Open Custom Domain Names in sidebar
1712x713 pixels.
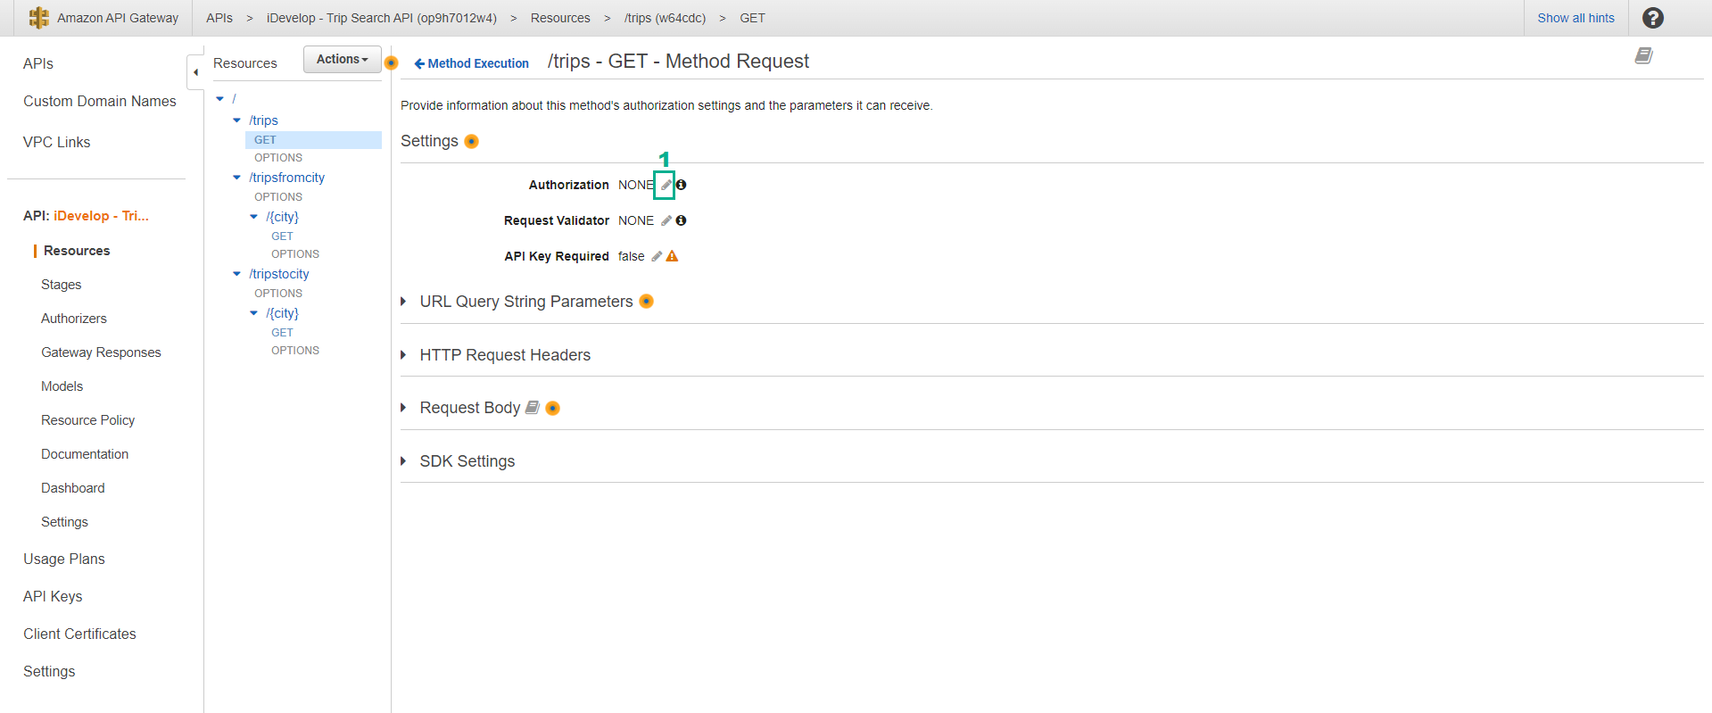(x=100, y=101)
